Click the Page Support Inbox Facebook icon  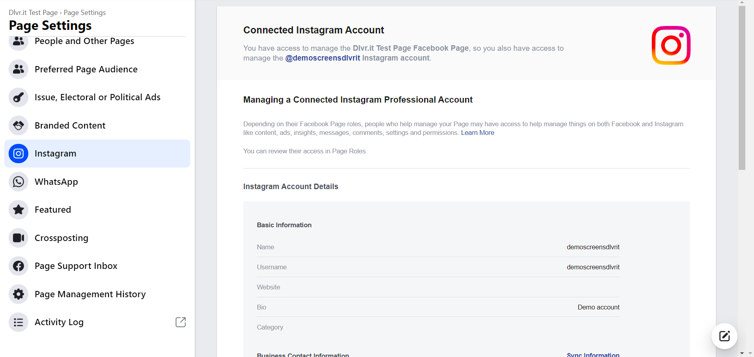pos(18,266)
